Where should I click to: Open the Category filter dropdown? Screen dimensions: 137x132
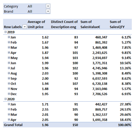48,6
